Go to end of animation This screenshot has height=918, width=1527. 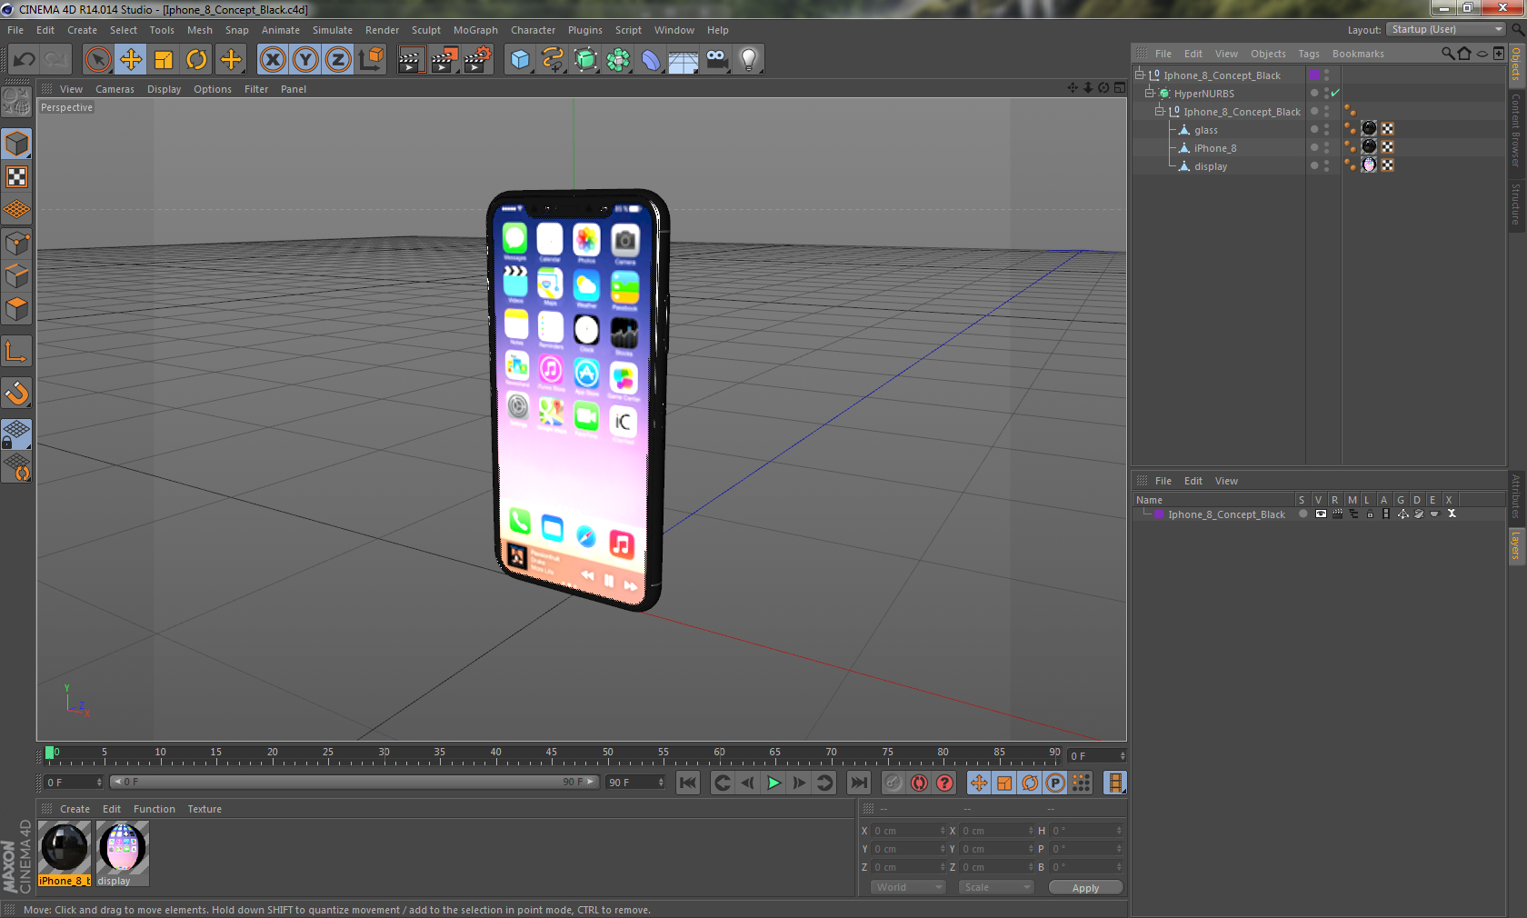coord(858,783)
